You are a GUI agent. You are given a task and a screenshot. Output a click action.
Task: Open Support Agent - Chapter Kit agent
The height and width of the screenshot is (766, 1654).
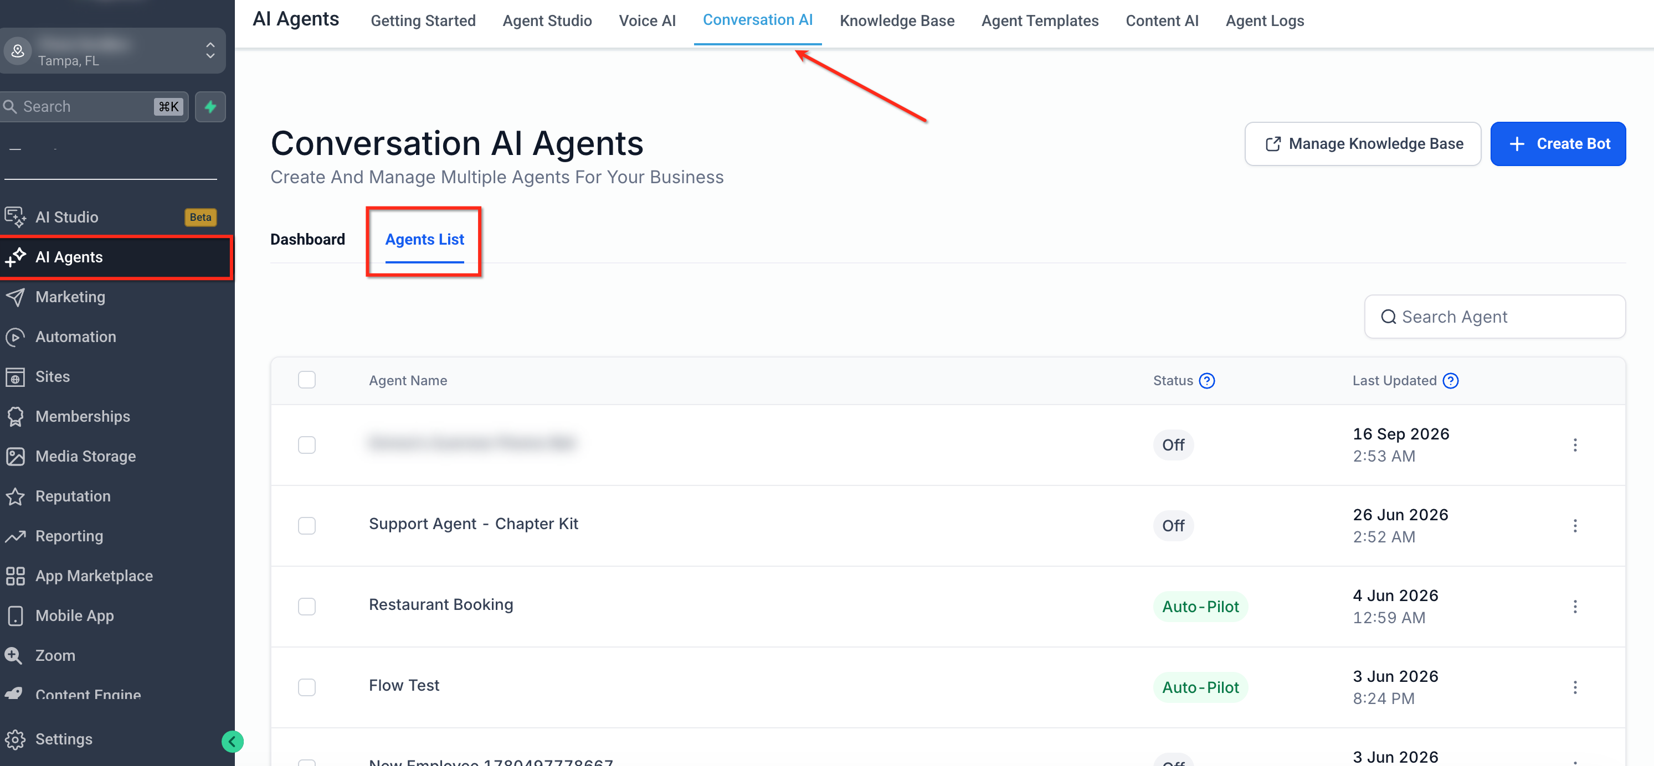click(473, 524)
